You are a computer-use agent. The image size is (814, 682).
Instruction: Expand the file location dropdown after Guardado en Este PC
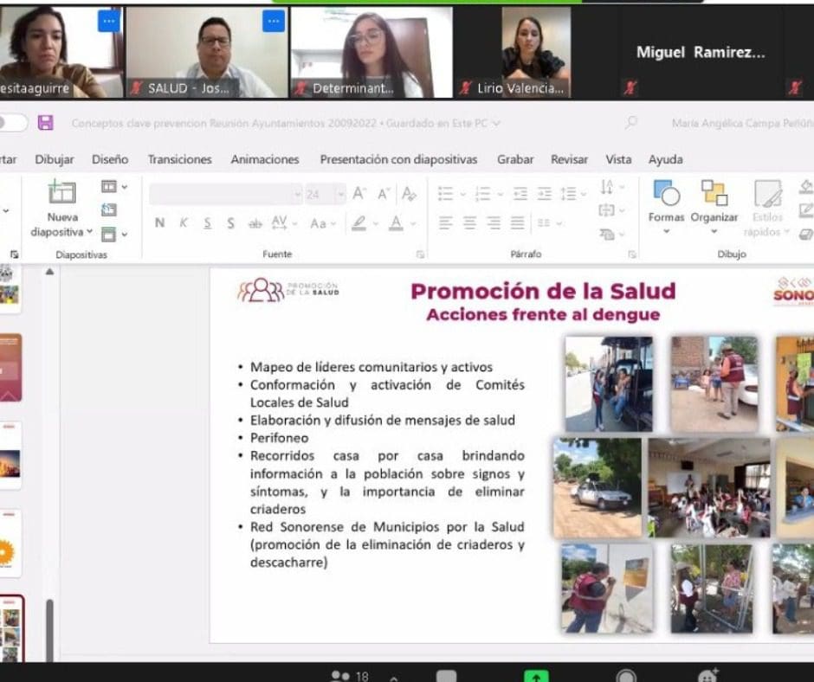coord(496,124)
